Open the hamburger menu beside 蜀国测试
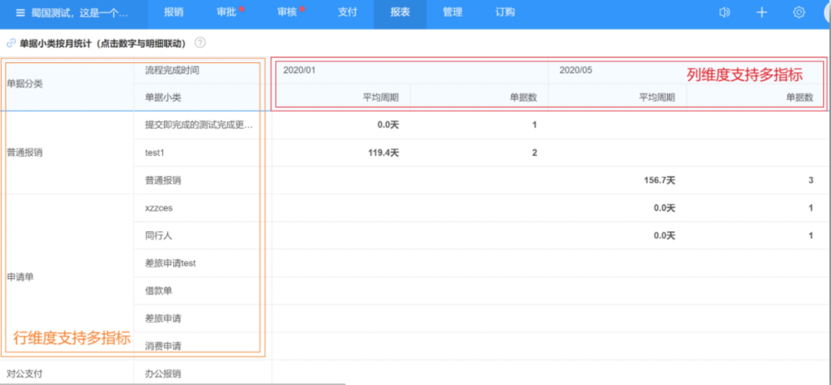Screen dimensions: 831x385 21,13
